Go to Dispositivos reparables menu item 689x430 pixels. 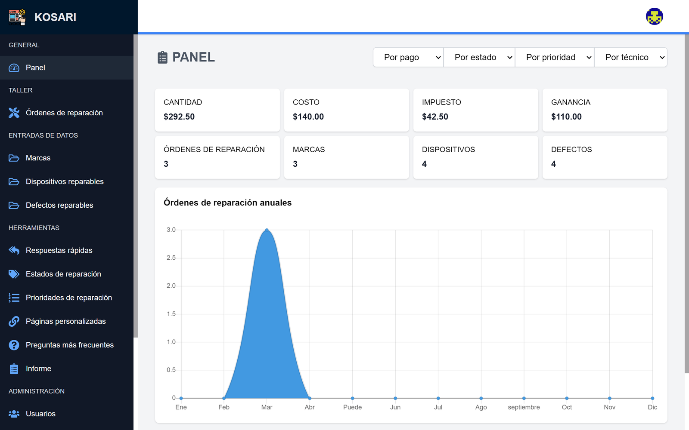point(65,181)
